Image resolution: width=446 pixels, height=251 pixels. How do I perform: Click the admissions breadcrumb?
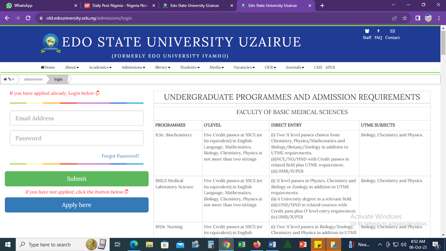(x=33, y=79)
